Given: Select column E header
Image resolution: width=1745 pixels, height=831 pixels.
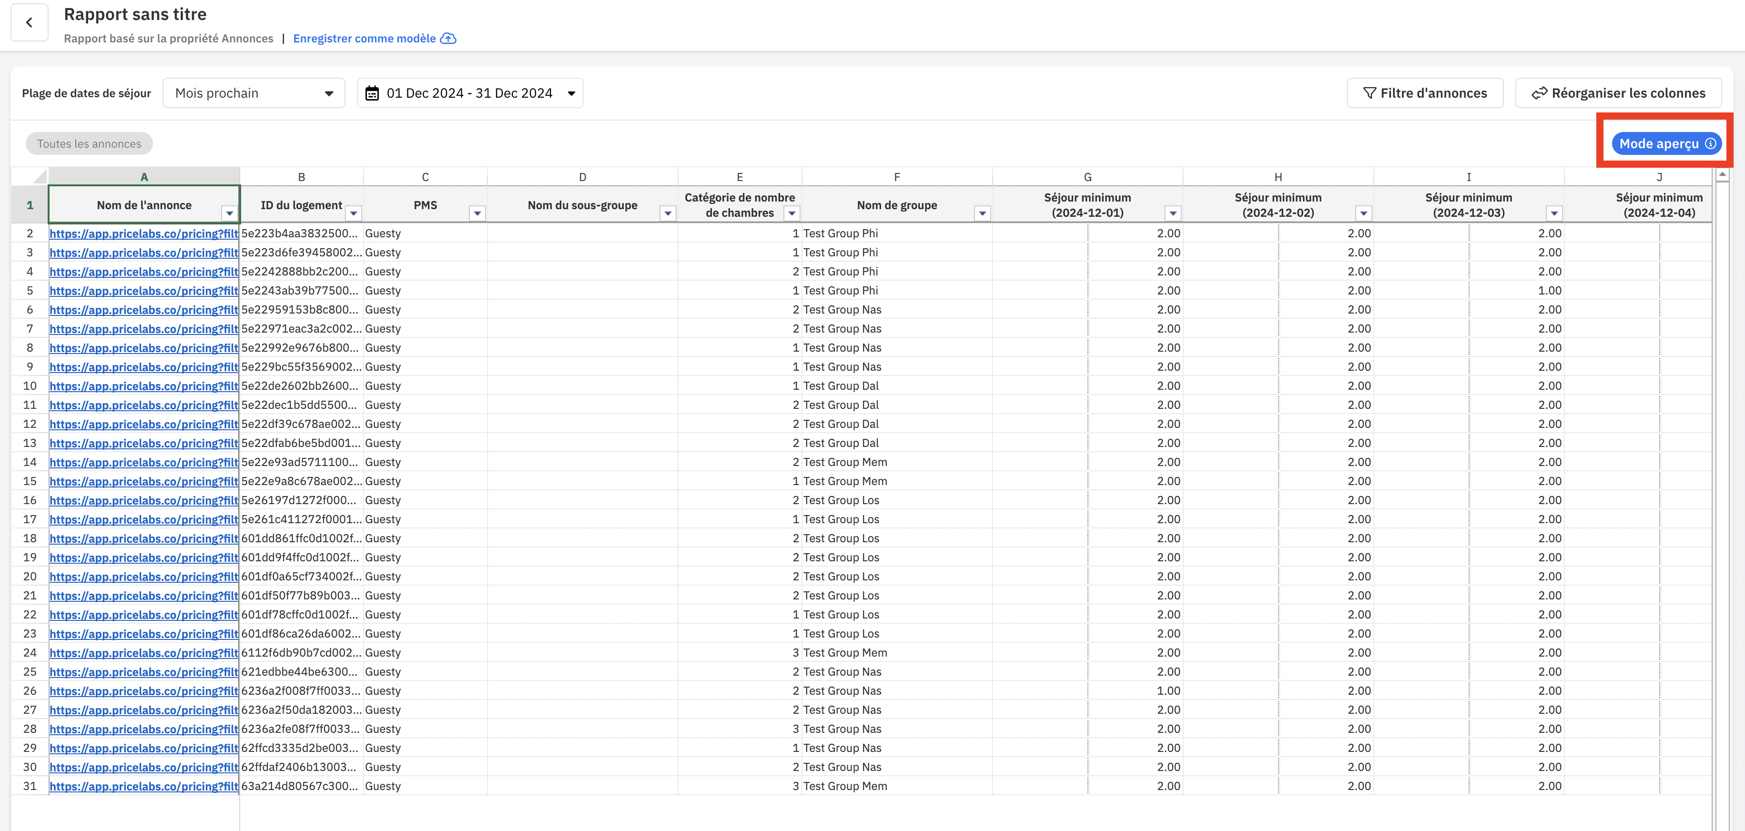Looking at the screenshot, I should pyautogui.click(x=740, y=177).
